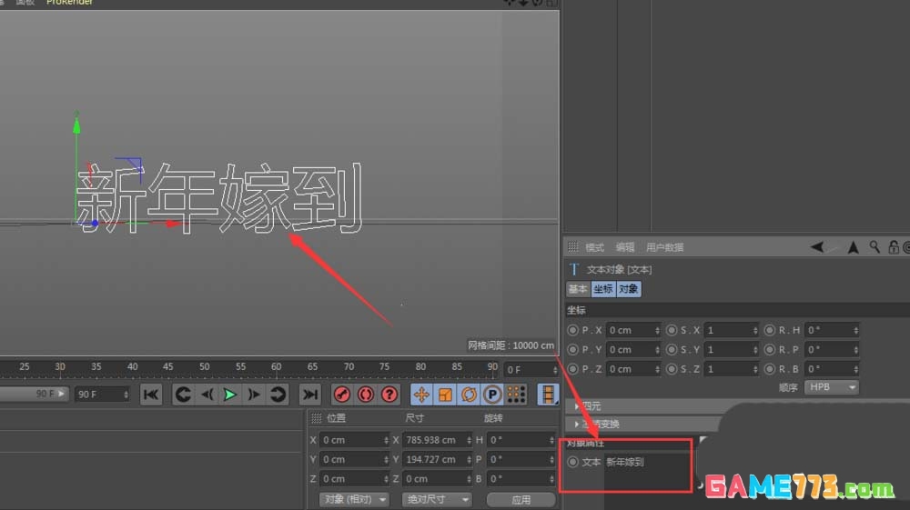Go to start of animation
Screen dimensions: 910x510
point(151,395)
